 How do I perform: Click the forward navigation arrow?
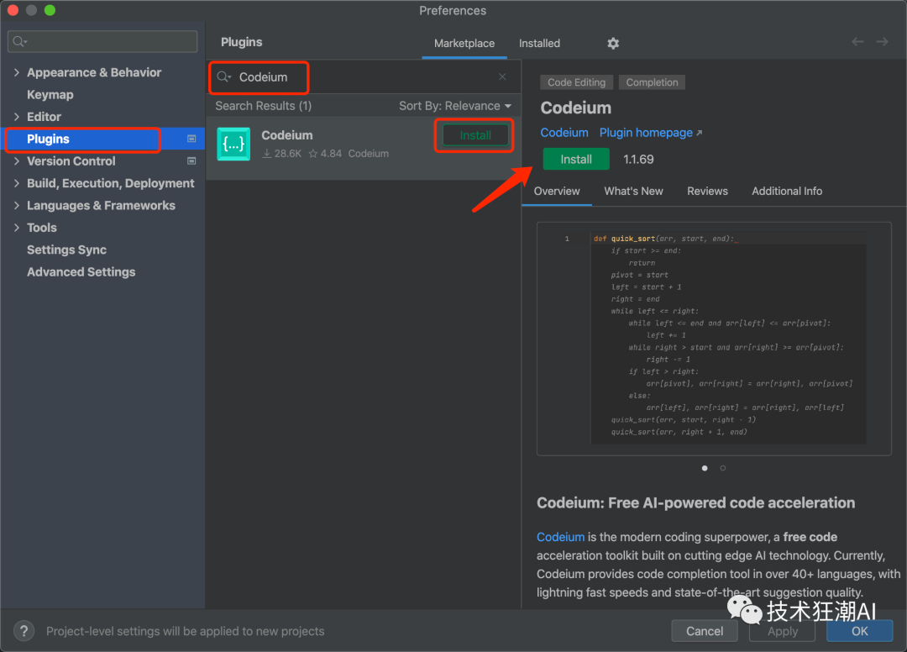tap(882, 42)
